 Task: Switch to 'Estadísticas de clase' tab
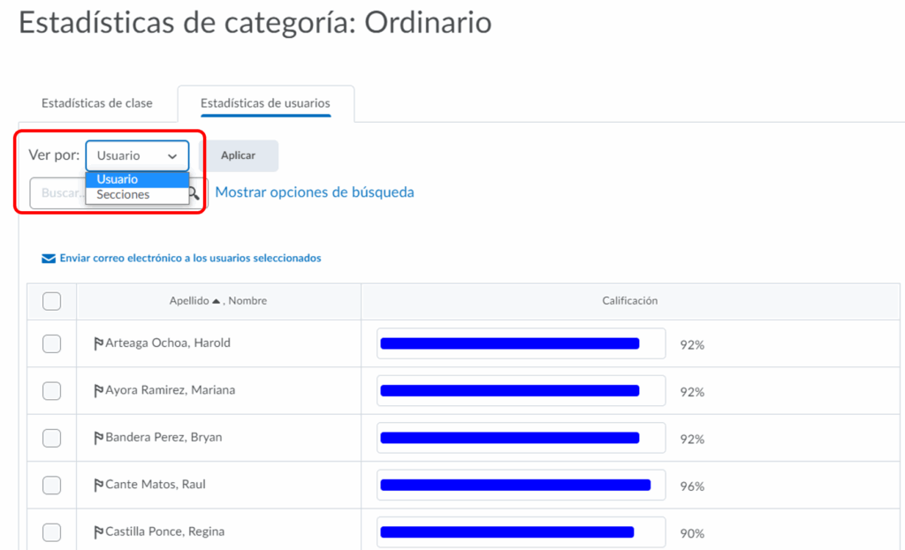(x=97, y=103)
